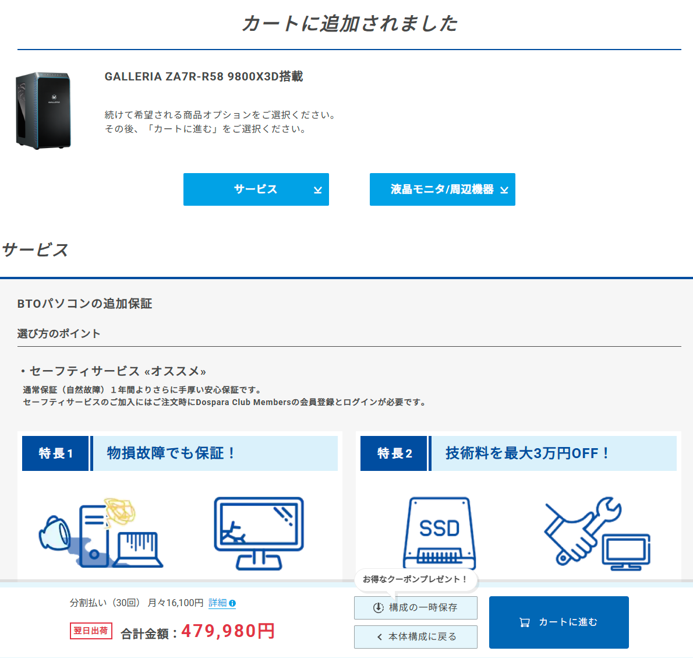Click the 分割払い（30回）月々16,100円 text

pos(136,603)
